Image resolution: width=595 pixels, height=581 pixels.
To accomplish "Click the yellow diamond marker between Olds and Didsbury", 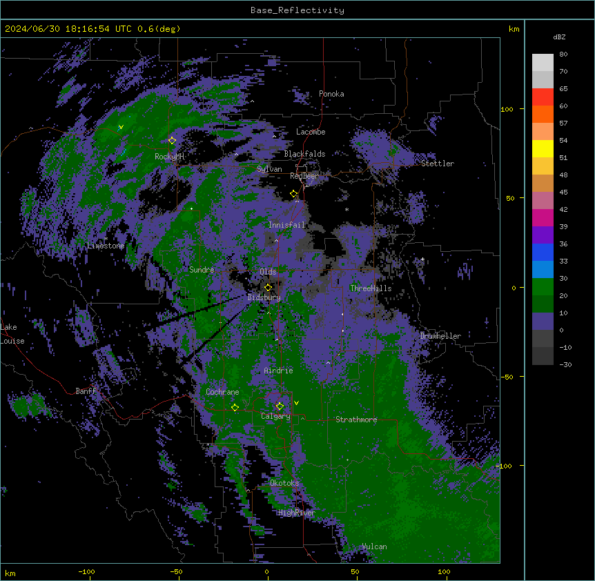I will pyautogui.click(x=269, y=288).
